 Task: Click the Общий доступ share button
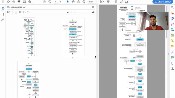pos(163,2)
